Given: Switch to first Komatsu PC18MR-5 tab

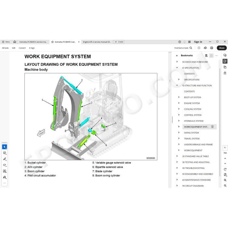Looking at the screenshot, I should click(33, 42).
